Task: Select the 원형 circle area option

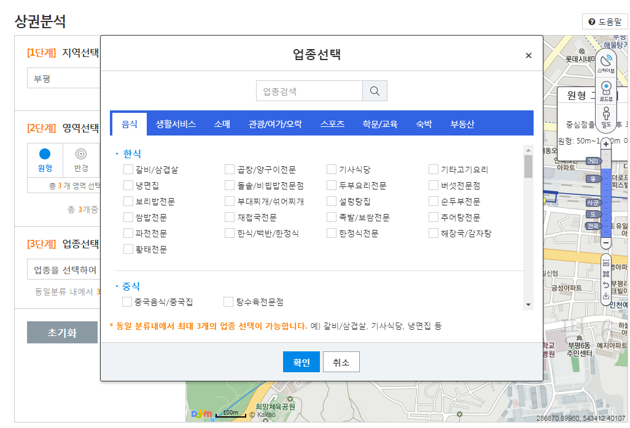Action: [x=45, y=160]
